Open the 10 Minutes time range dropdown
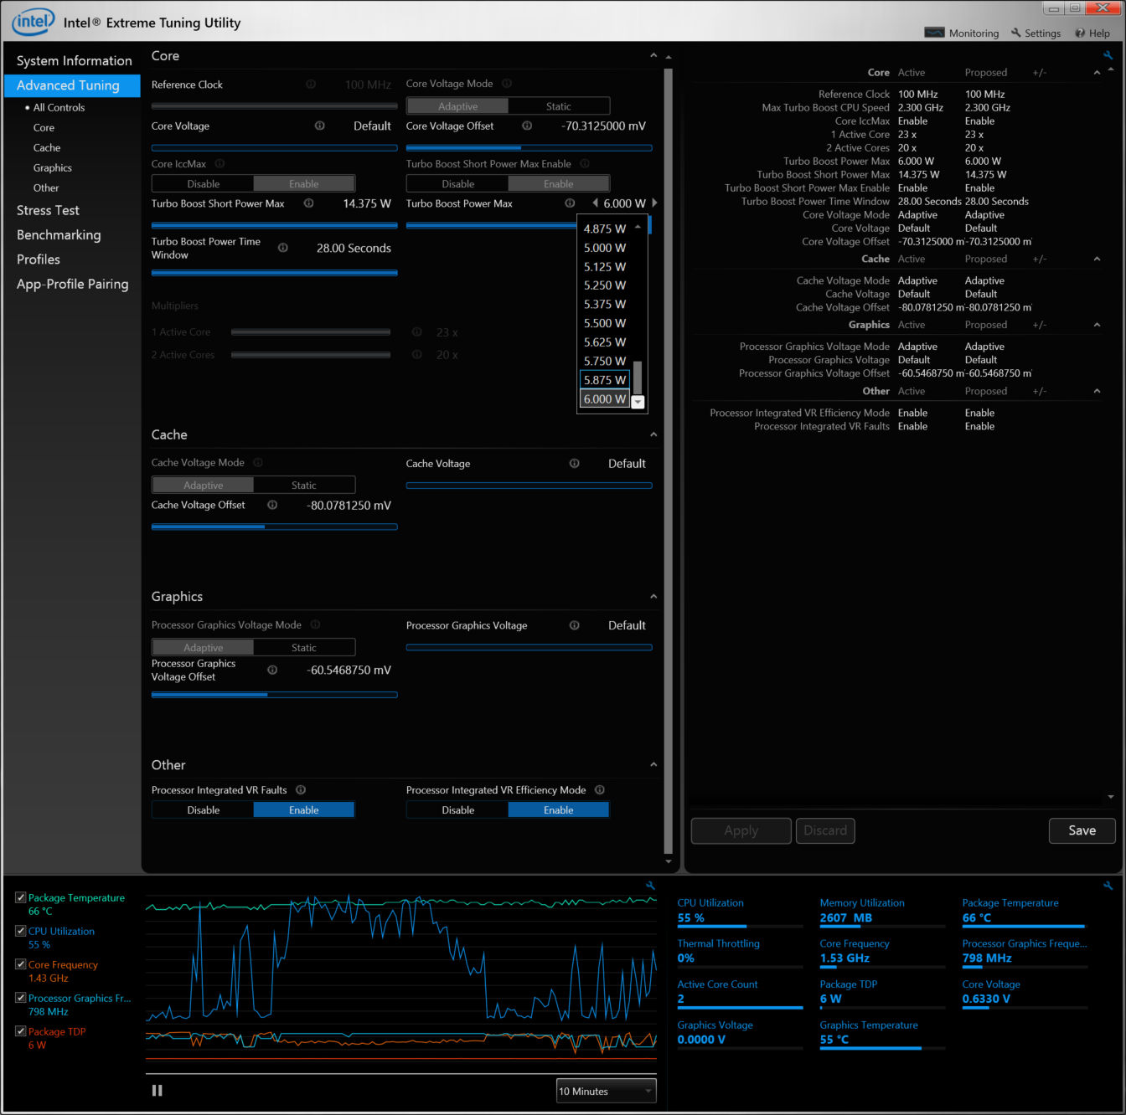Viewport: 1126px width, 1115px height. coord(607,1091)
